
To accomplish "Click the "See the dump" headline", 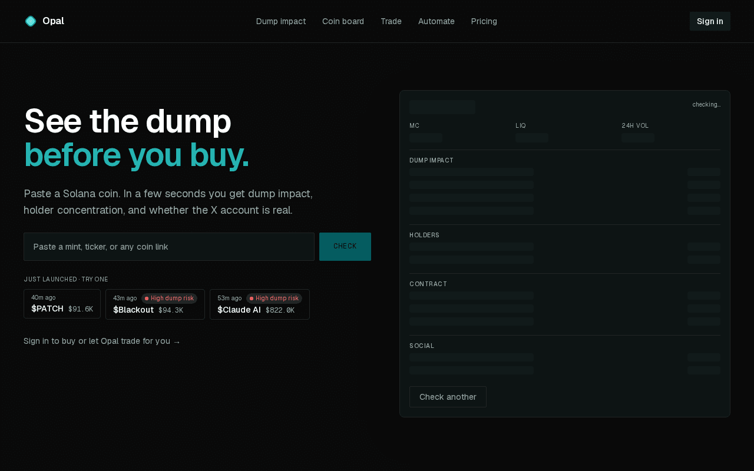I will (127, 121).
